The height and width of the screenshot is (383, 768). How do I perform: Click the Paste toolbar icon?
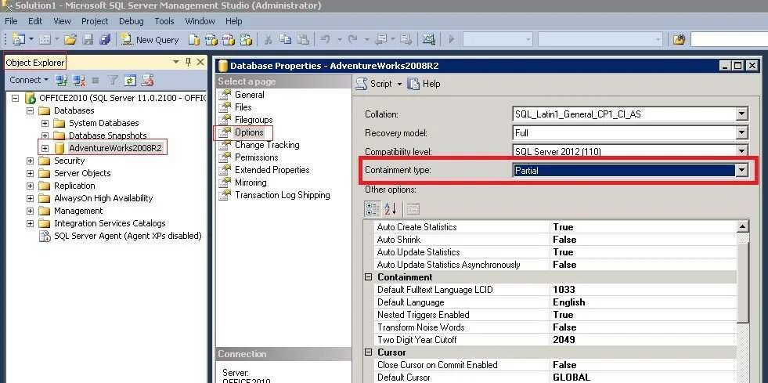coord(303,40)
